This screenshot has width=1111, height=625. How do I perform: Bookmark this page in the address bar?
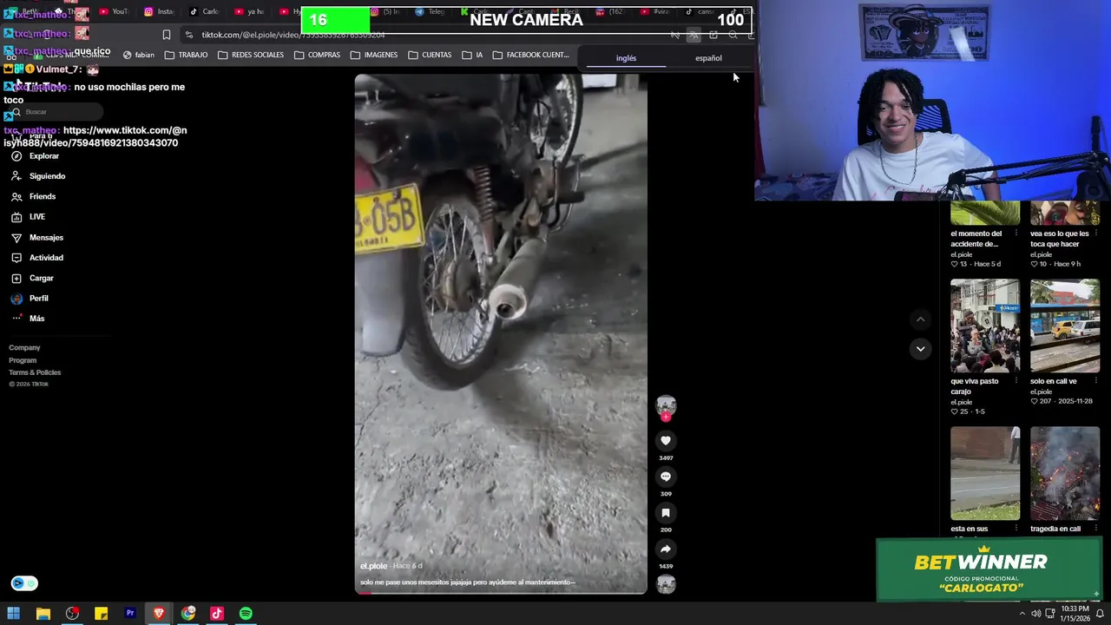[166, 35]
